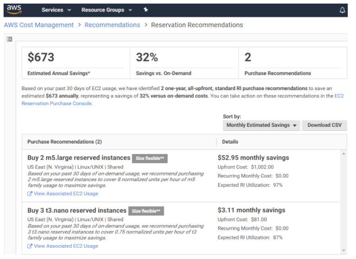The height and width of the screenshot is (259, 356).
Task: Click the Sort by: label
Action: pyautogui.click(x=232, y=116)
